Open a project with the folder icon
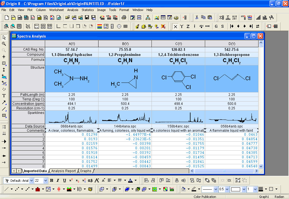The height and width of the screenshot is (199, 289). click(67, 18)
